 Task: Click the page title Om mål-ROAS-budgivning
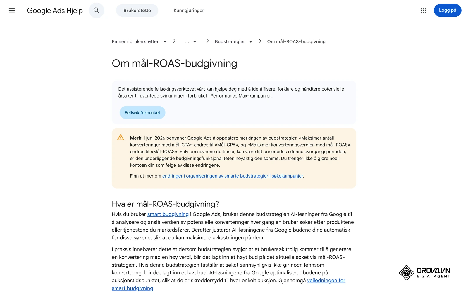point(175,63)
